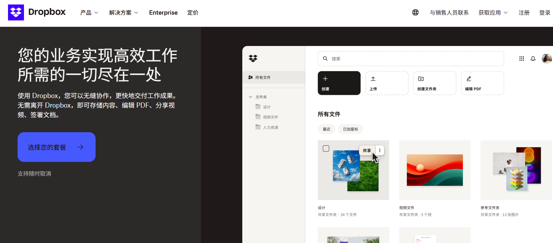
Task: Click the 共享文件夹 · 13 张图片 caption
Action: tap(500, 215)
